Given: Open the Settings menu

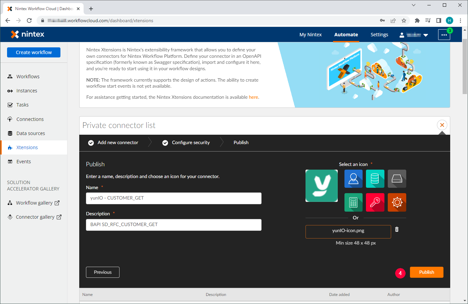Looking at the screenshot, I should click(x=379, y=34).
